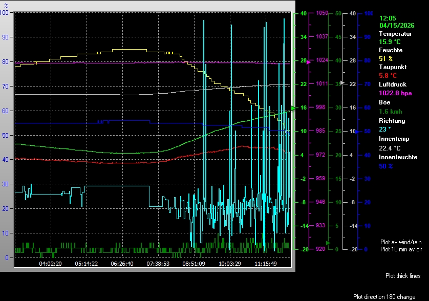
Task: Click the Taupunkt legend label
Action: pyautogui.click(x=392, y=67)
